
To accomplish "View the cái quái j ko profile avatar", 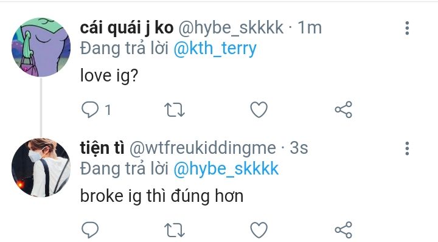I will click(41, 47).
